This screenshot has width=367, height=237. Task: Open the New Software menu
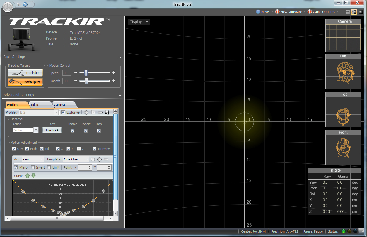(290, 12)
